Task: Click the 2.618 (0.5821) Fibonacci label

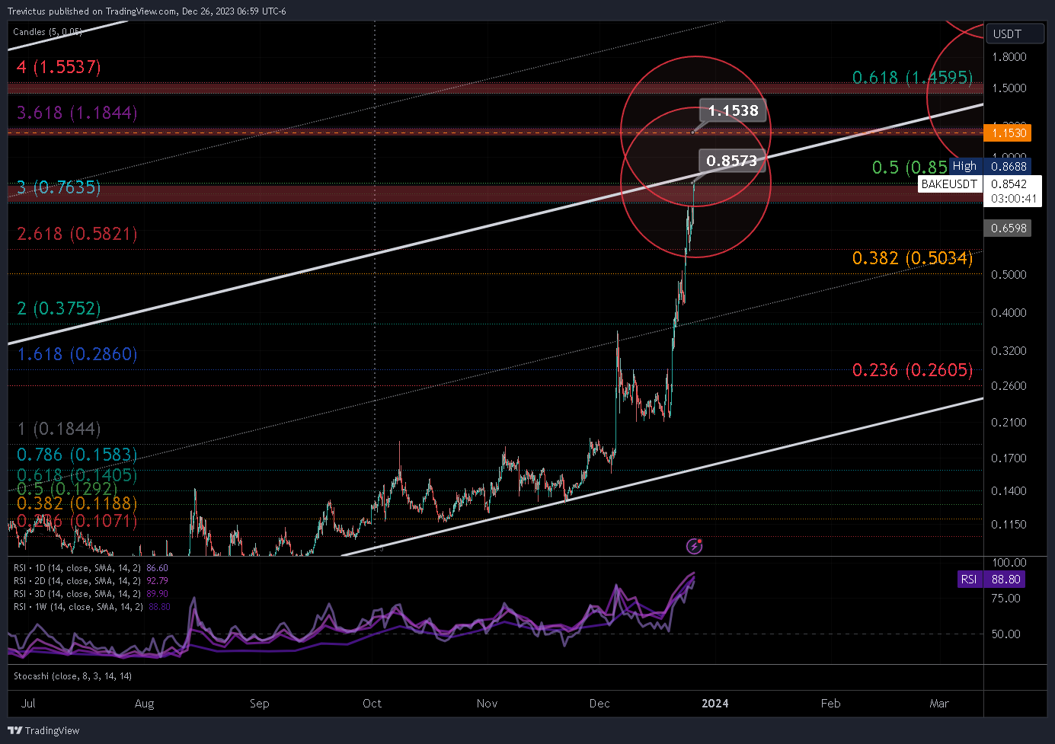Action: (x=77, y=234)
